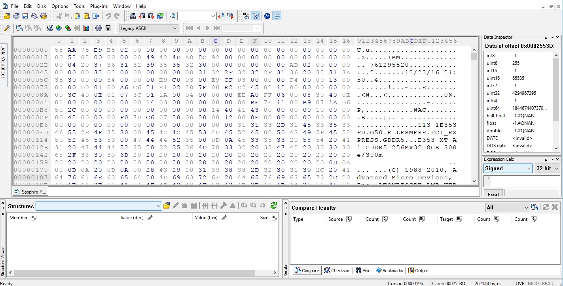Viewport: 563px width, 286px height.
Task: Click the Add Bookmark icon
Action: point(59,28)
